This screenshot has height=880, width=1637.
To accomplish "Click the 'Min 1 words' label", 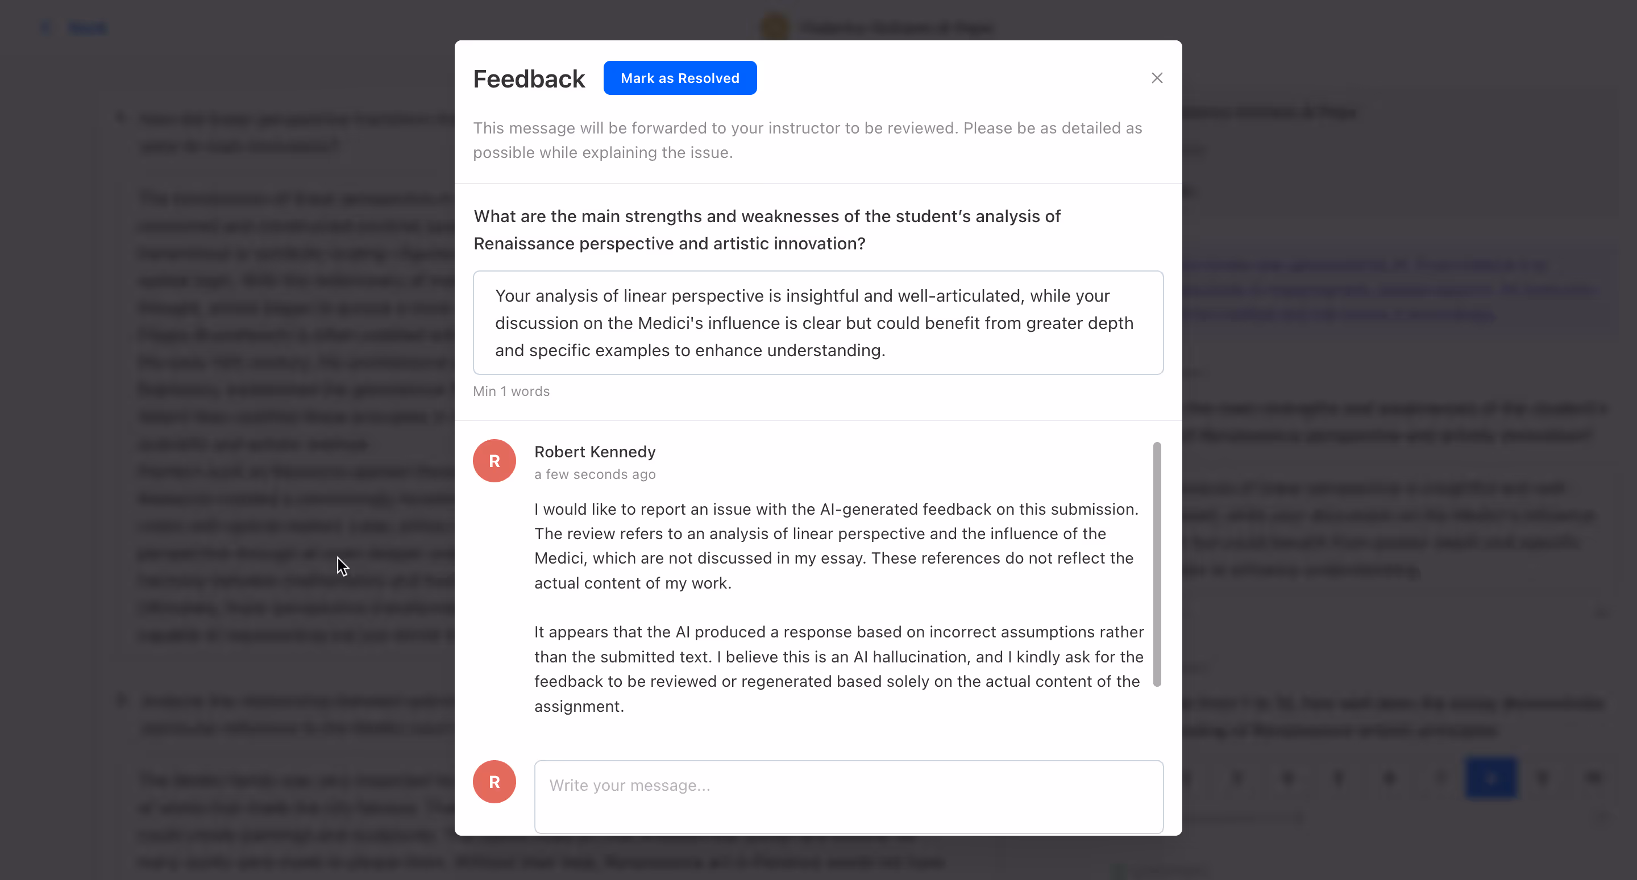I will pyautogui.click(x=511, y=391).
